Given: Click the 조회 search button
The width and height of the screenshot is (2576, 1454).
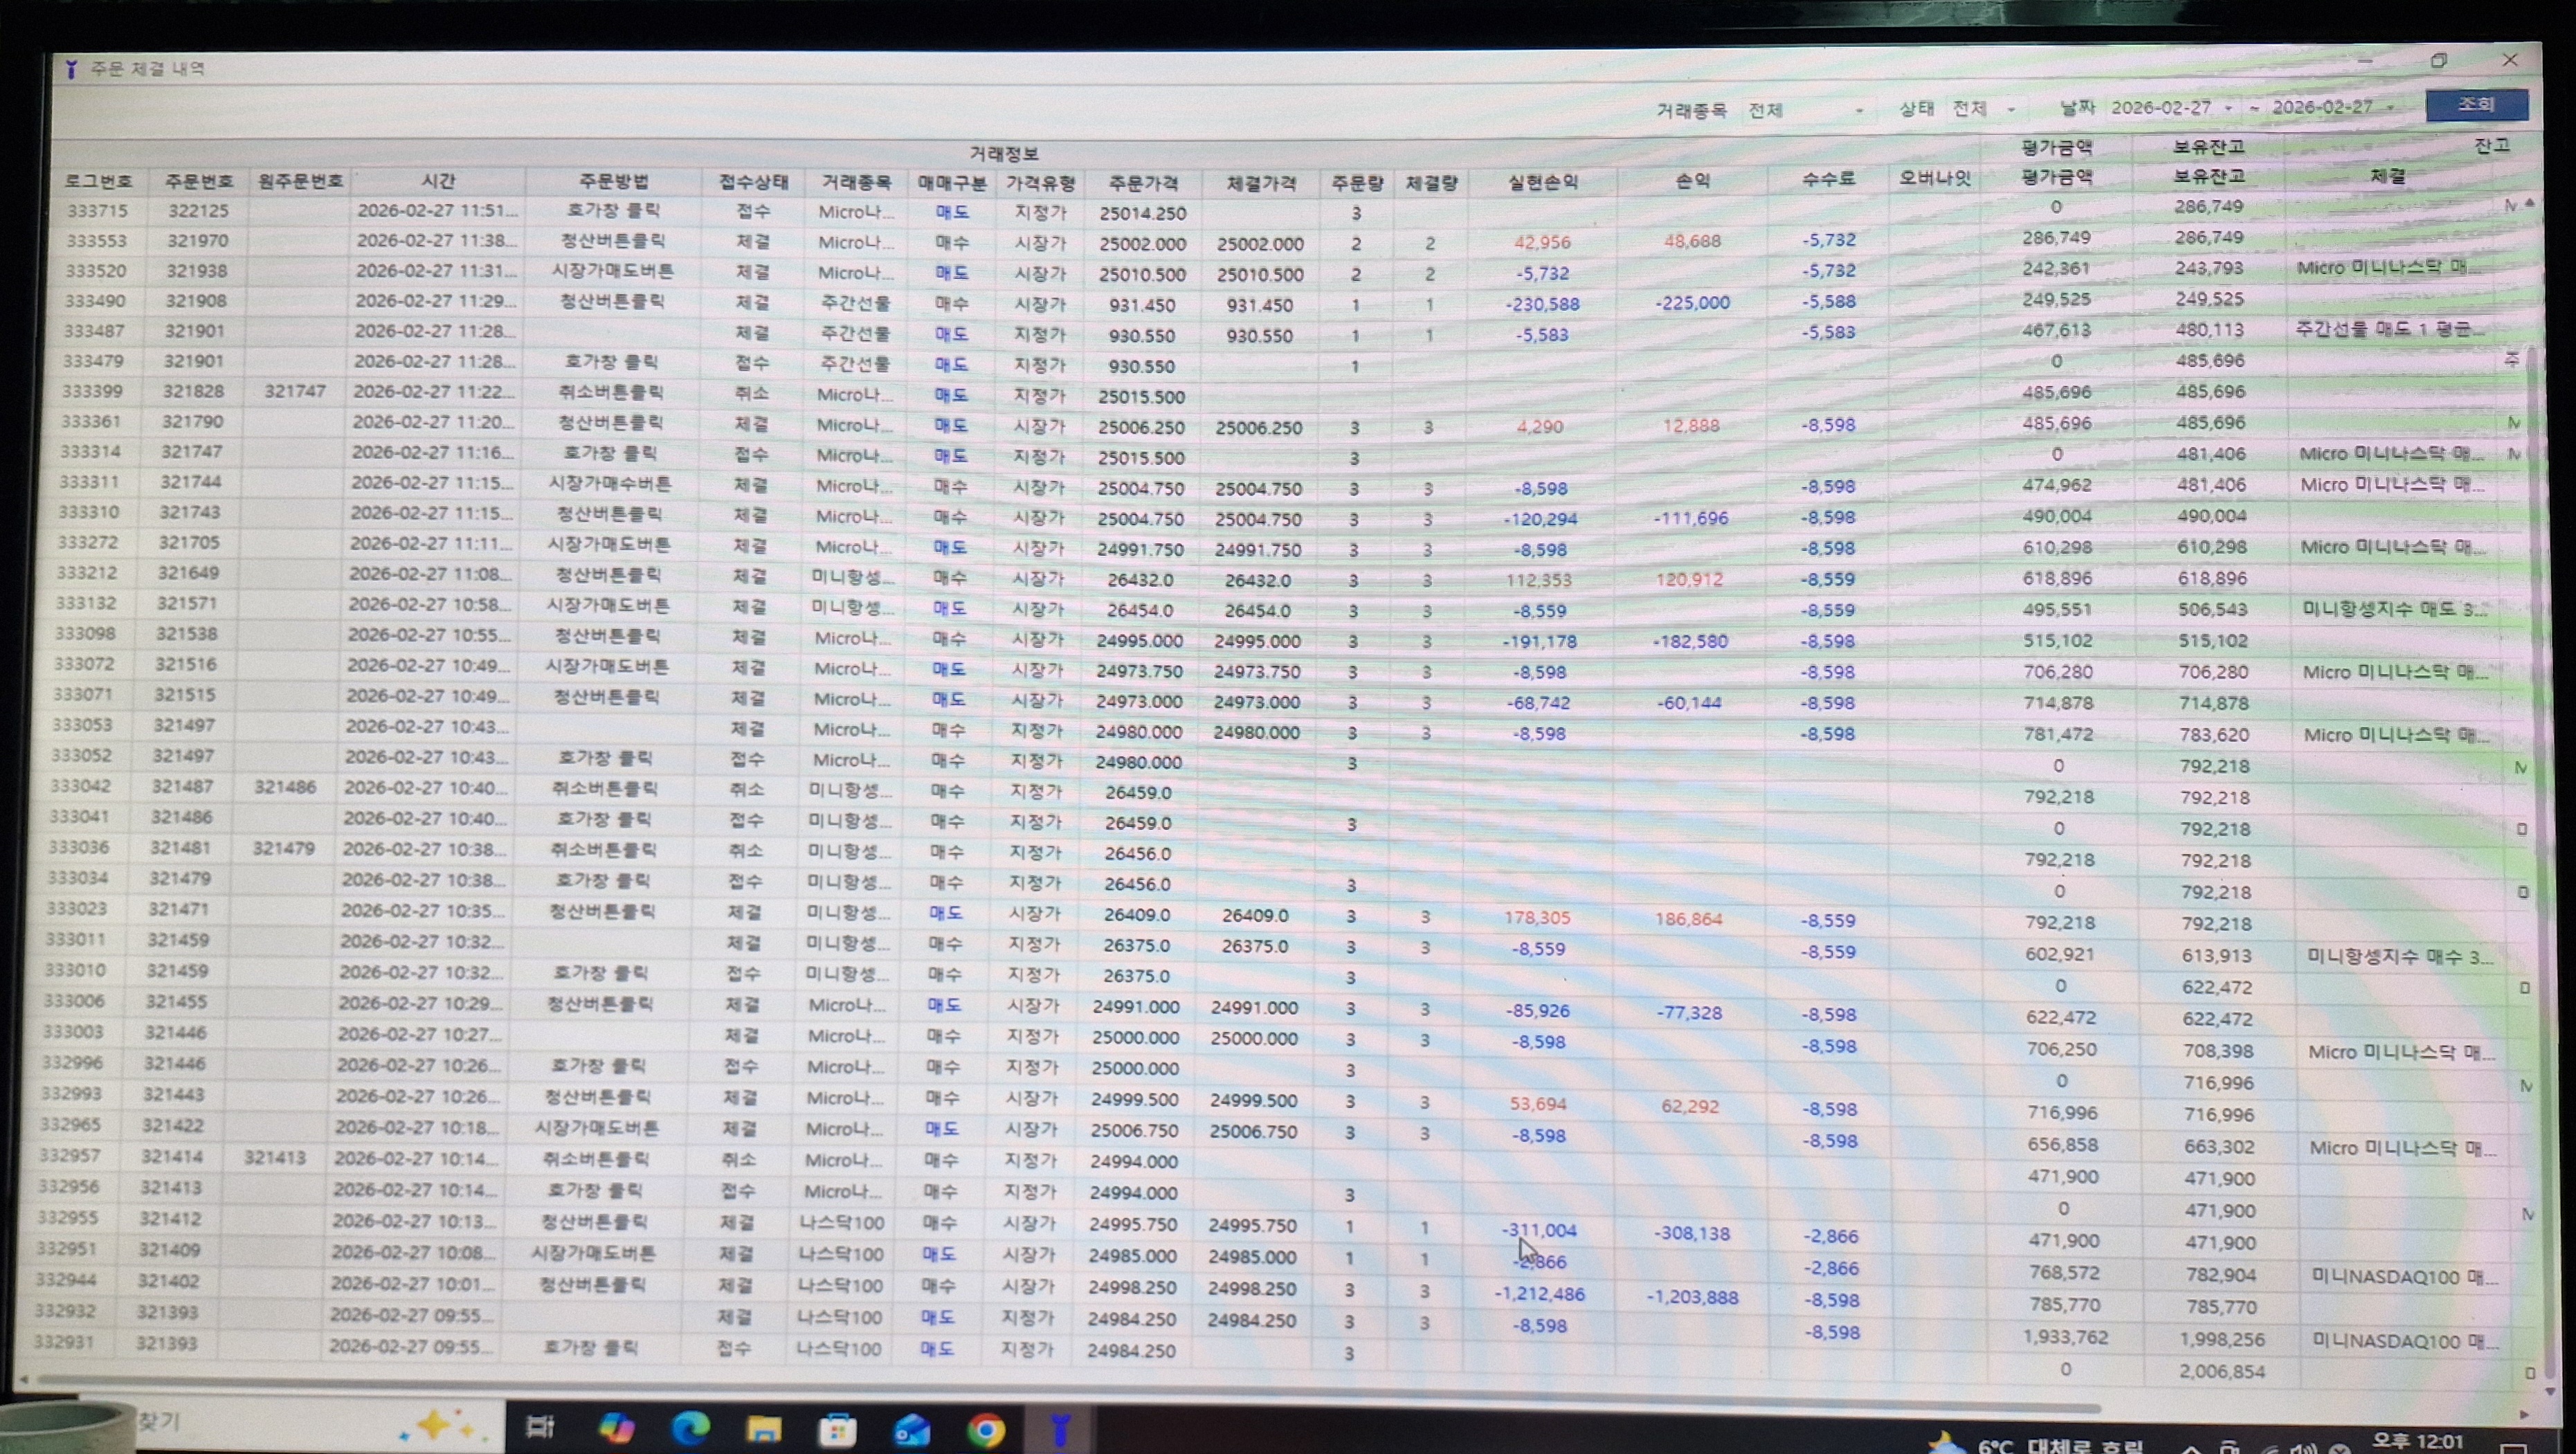Looking at the screenshot, I should click(x=2476, y=104).
